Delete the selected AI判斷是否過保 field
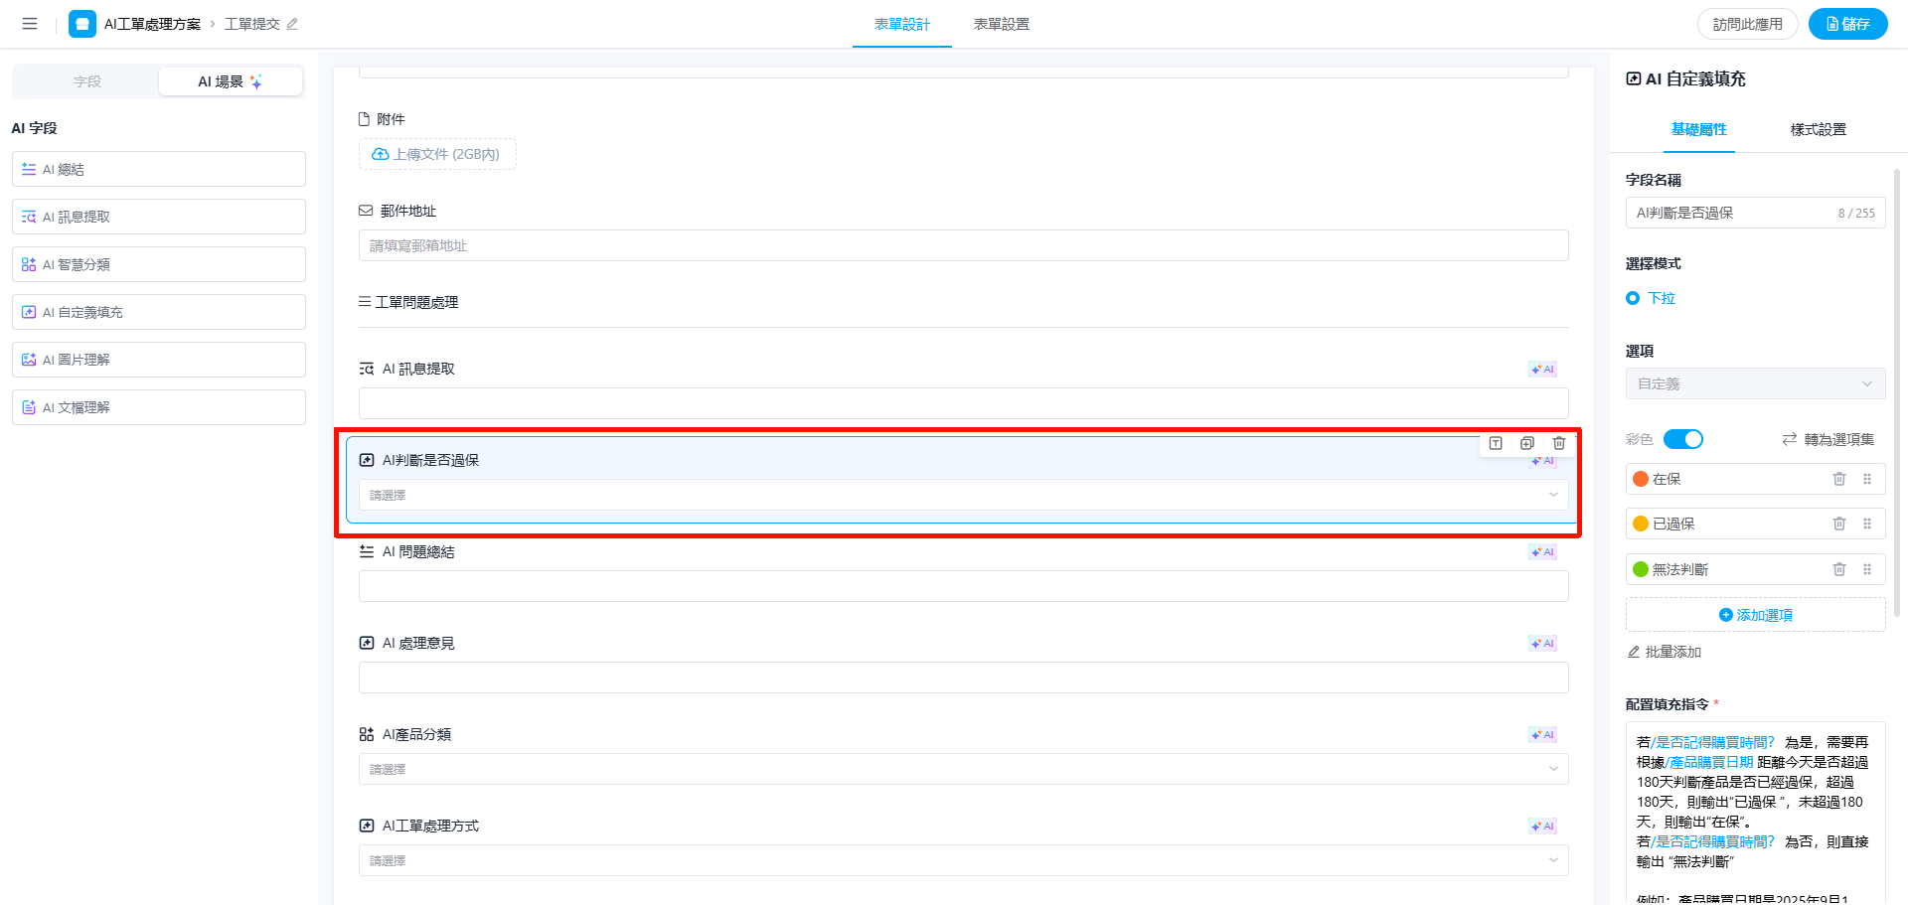 coord(1559,443)
